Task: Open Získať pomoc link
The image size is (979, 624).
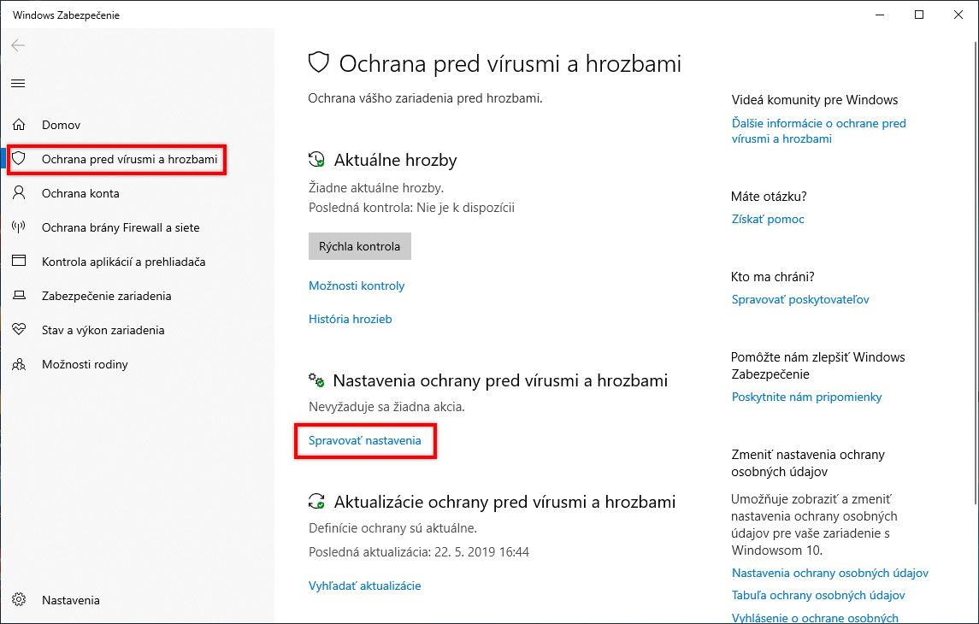Action: coord(767,219)
